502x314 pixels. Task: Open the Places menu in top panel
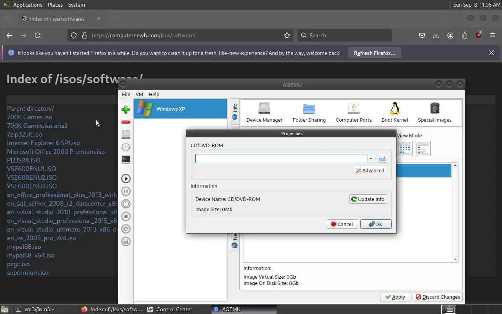[55, 5]
